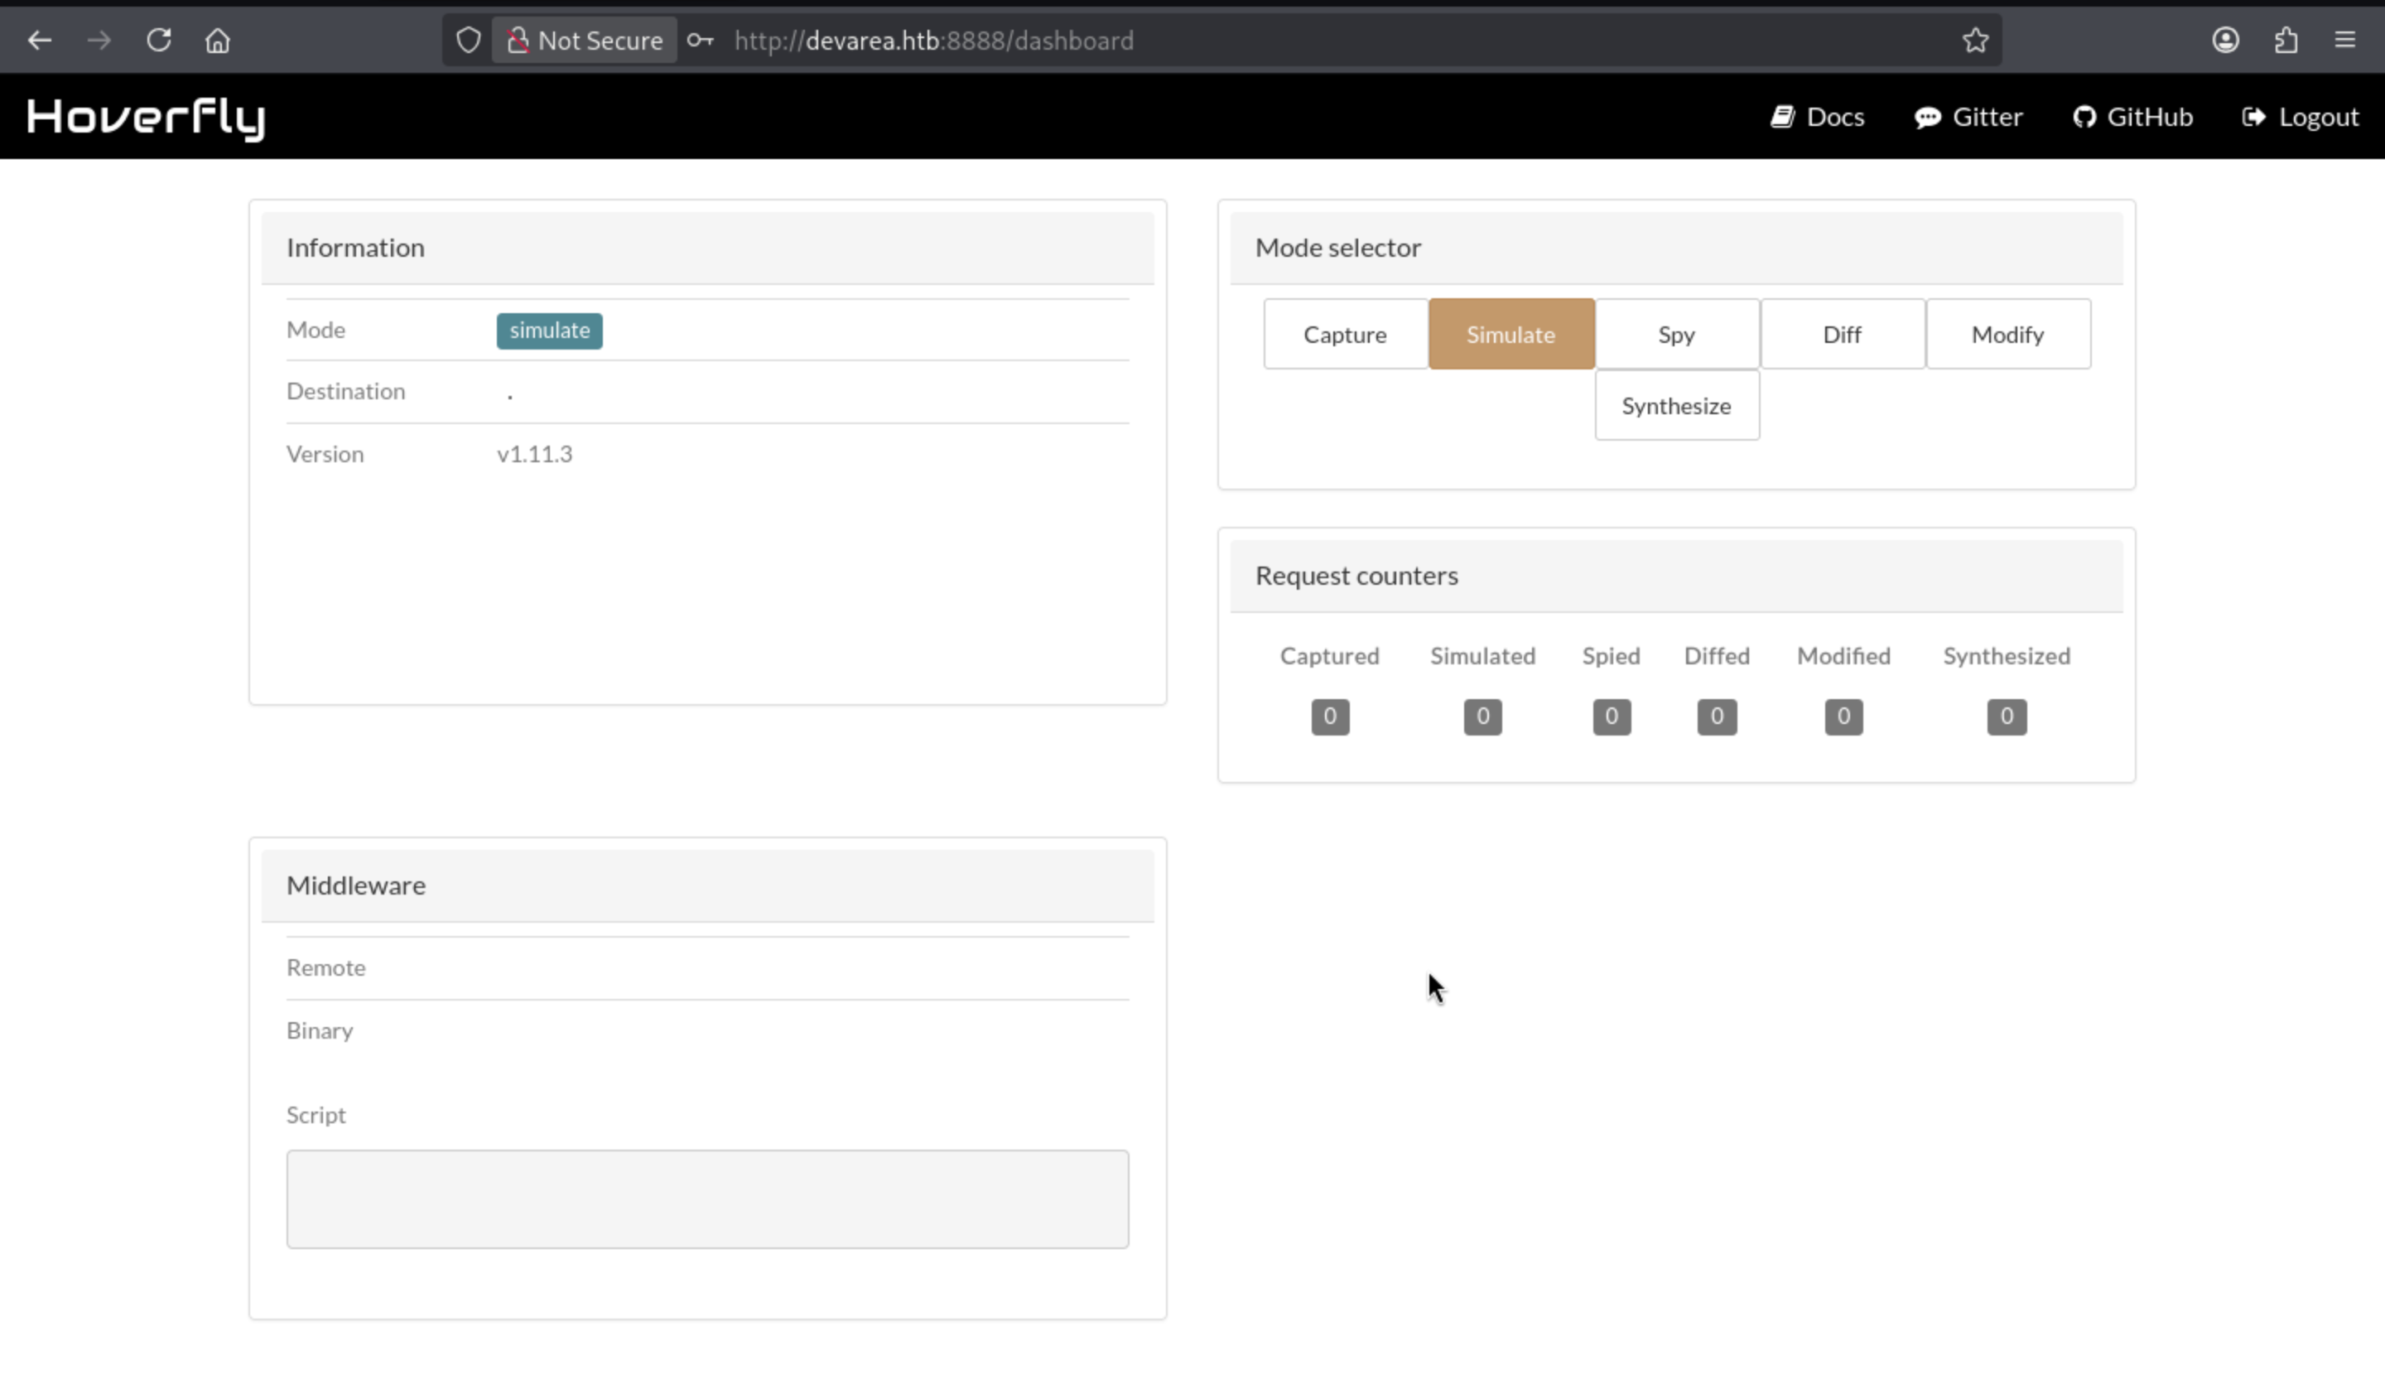This screenshot has width=2385, height=1375.
Task: Open the Docs link
Action: pos(1819,117)
